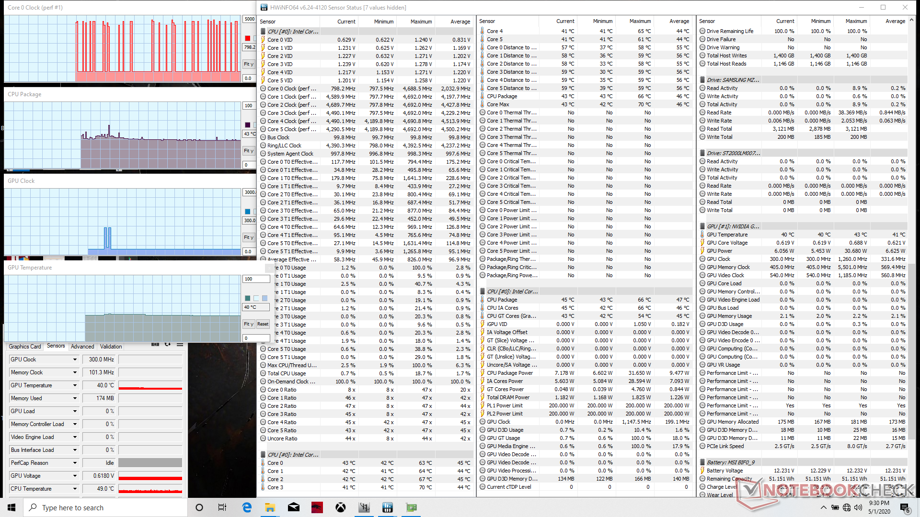Click the Cortana circle on the taskbar
Viewport: 920px width, 517px height.
point(199,507)
